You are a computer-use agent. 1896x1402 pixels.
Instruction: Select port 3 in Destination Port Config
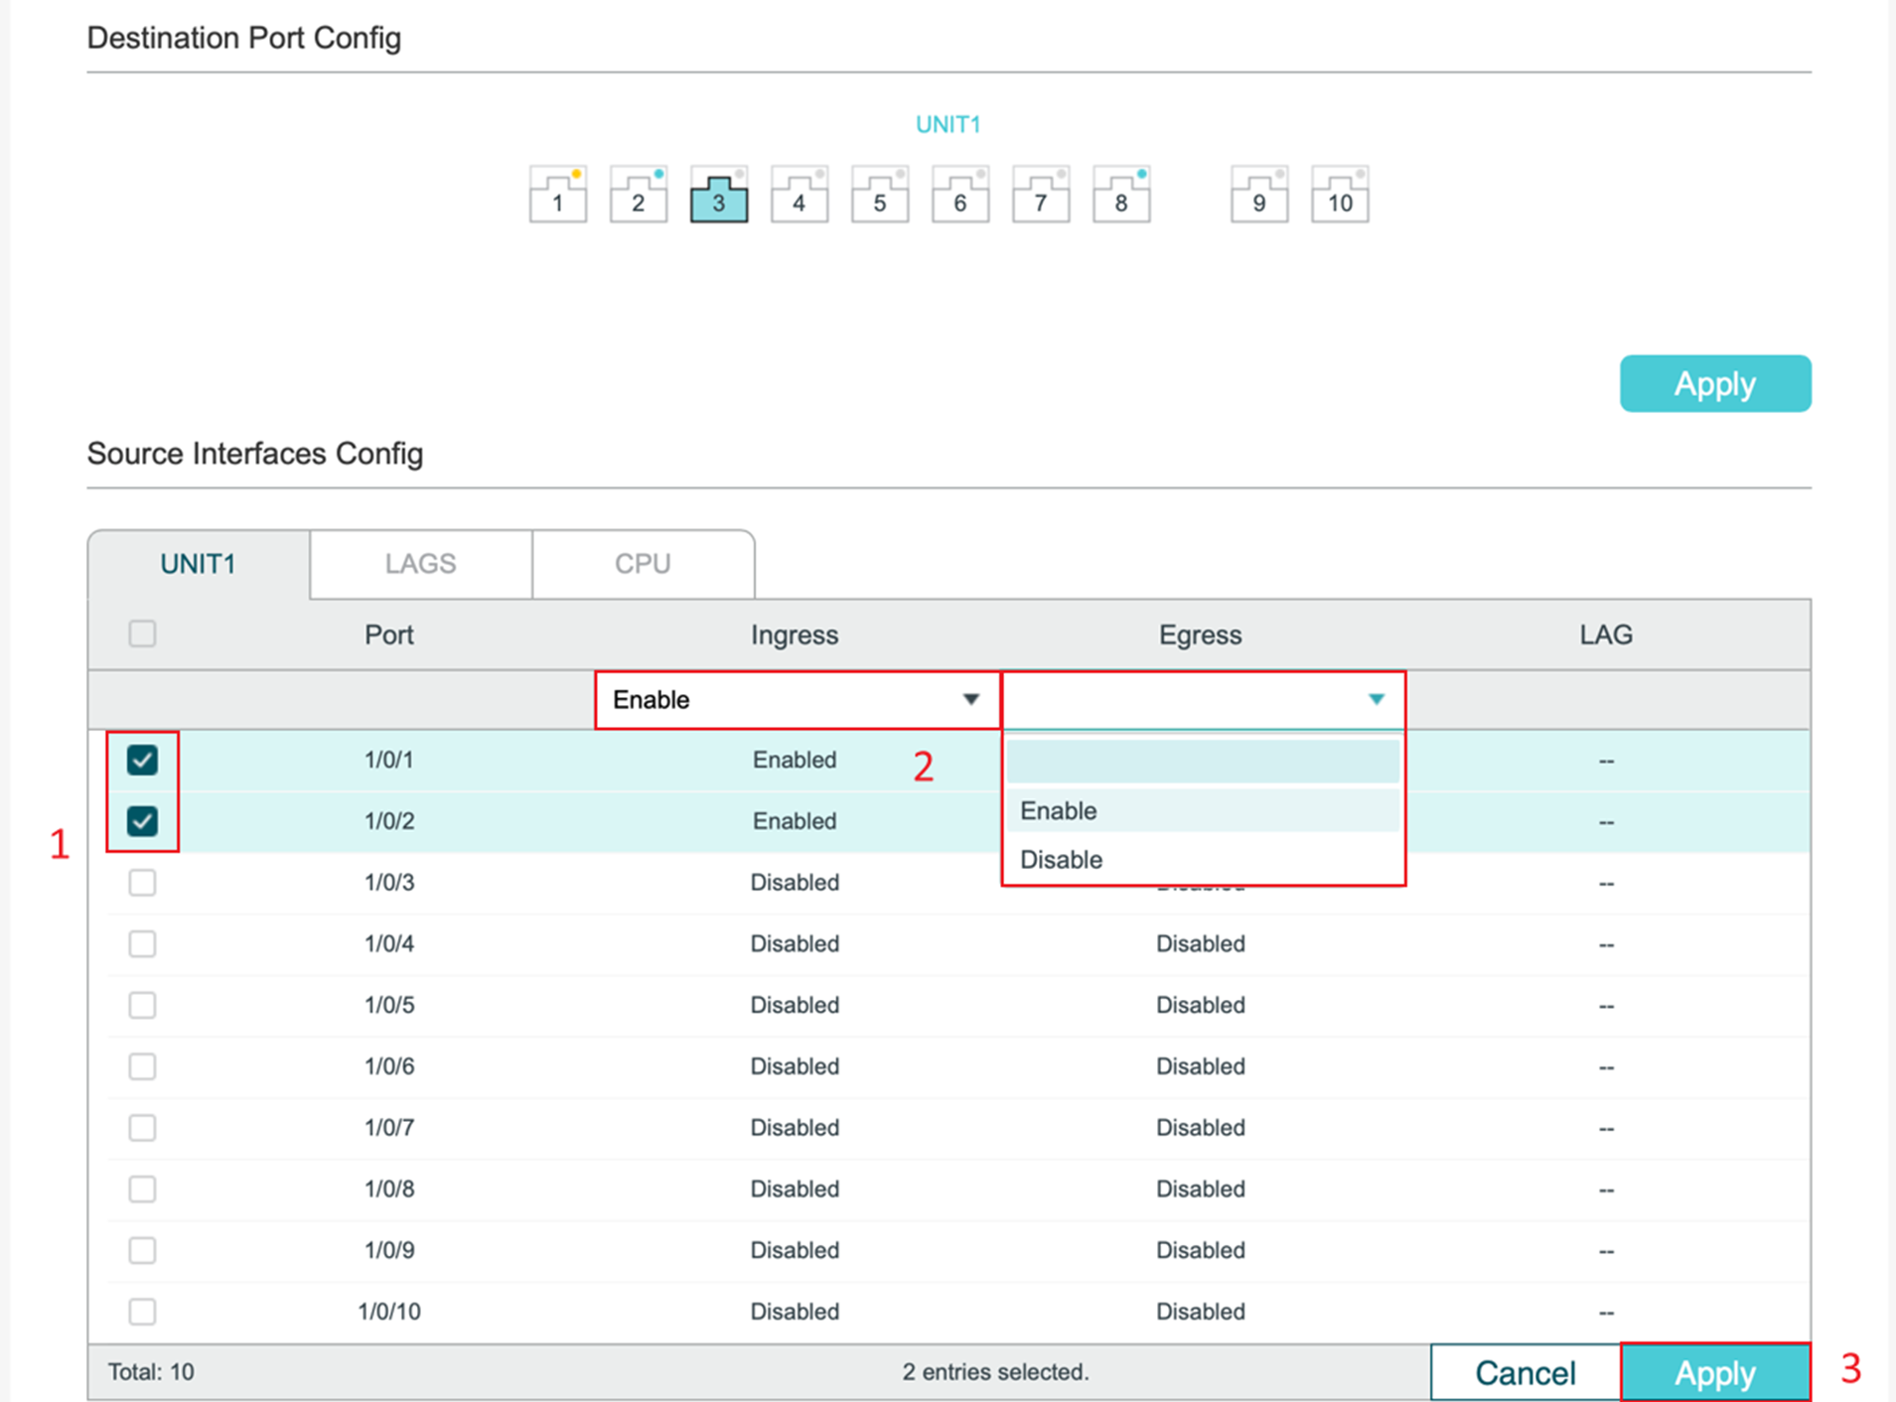(x=718, y=198)
